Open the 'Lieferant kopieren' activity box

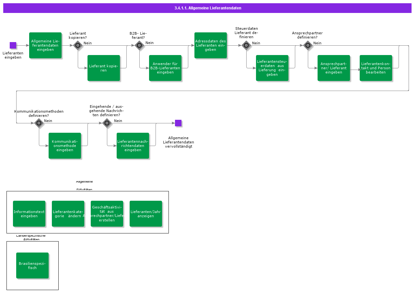point(104,68)
